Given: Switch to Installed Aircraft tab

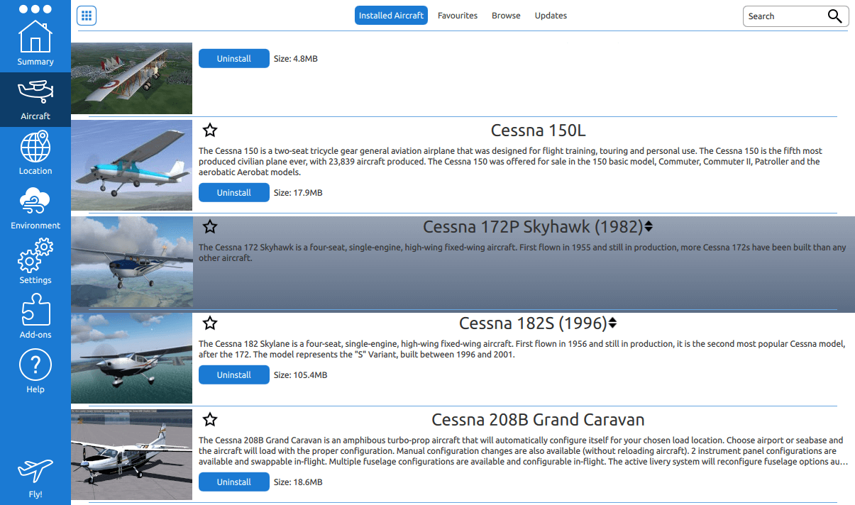Looking at the screenshot, I should pyautogui.click(x=392, y=16).
